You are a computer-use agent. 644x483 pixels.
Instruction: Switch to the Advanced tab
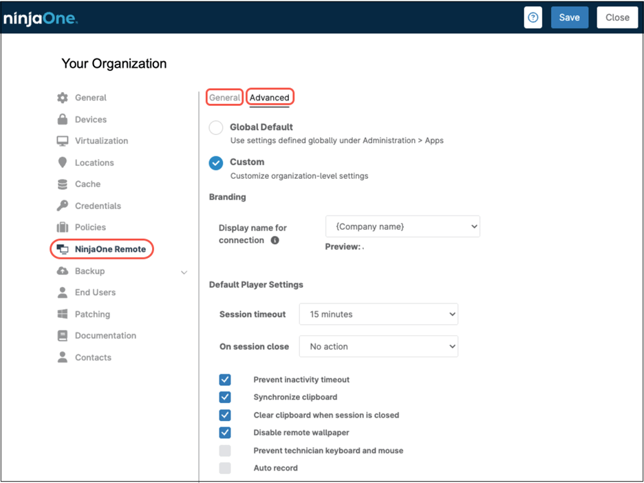[270, 97]
